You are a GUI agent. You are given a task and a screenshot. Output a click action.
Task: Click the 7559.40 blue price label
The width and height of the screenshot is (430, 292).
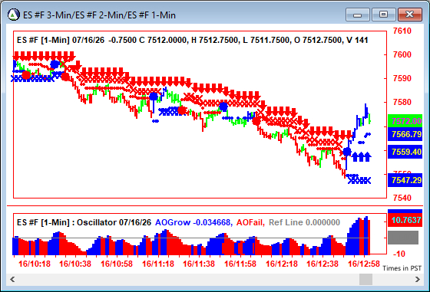[405, 152]
